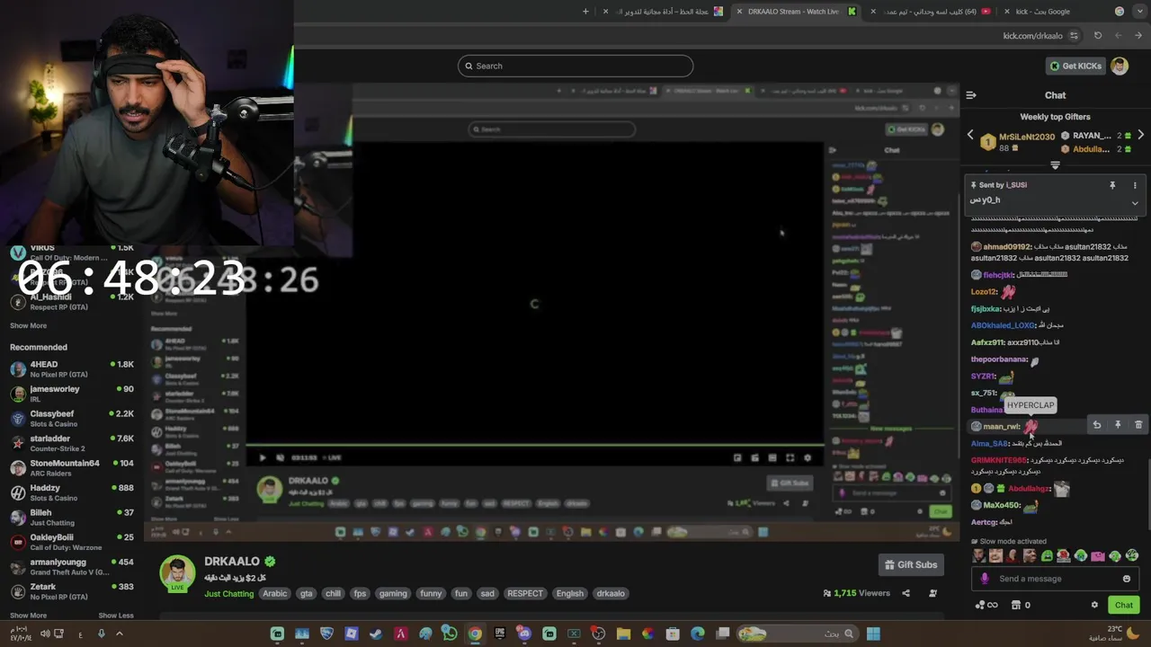Collapse the chat panel using arrow icon
This screenshot has width=1151, height=647.
point(971,94)
